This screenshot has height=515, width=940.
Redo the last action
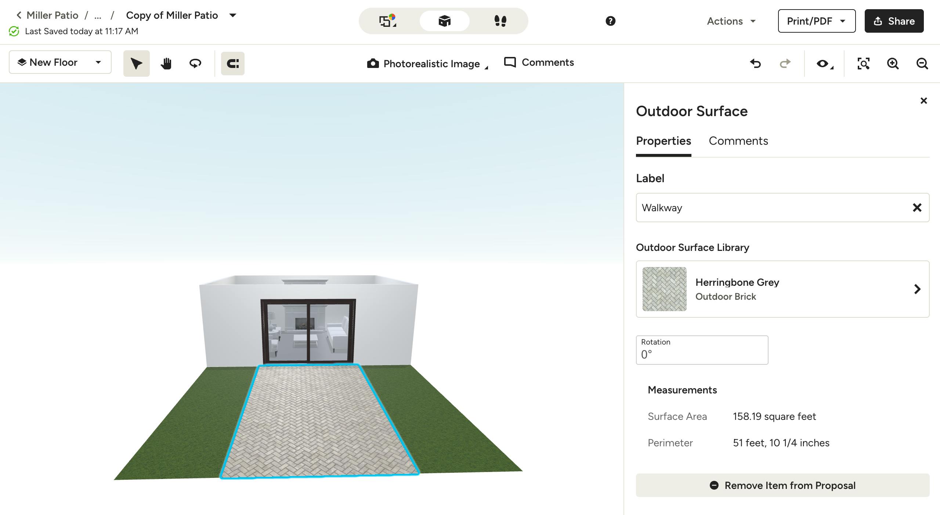click(x=785, y=64)
